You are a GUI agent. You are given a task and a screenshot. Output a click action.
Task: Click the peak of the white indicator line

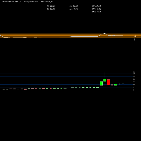(x=105, y=33)
